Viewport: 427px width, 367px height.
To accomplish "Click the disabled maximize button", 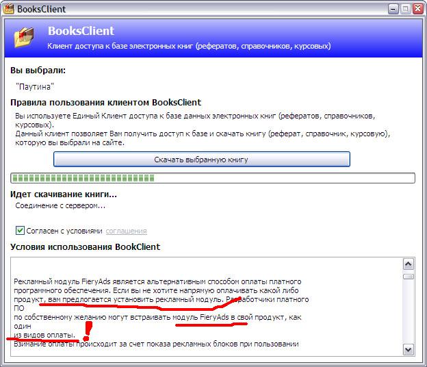I will click(406, 9).
